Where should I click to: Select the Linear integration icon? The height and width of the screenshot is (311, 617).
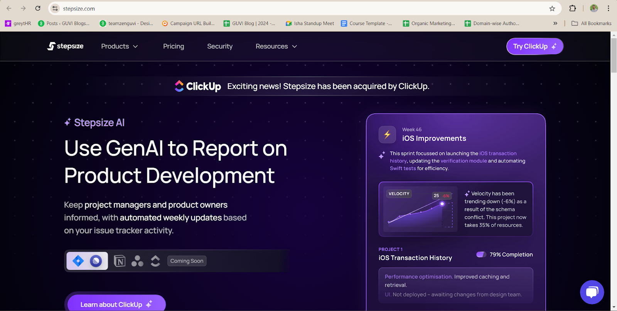click(x=96, y=261)
